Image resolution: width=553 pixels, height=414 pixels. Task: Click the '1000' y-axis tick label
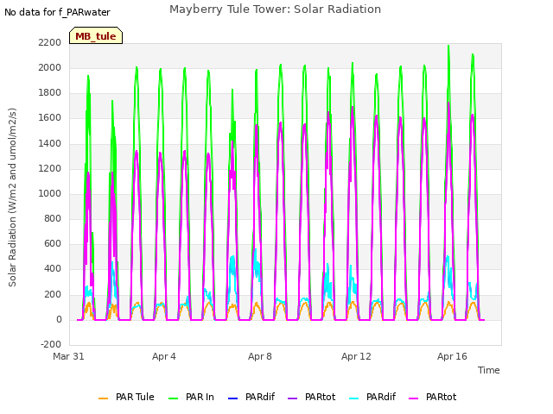tap(50, 193)
